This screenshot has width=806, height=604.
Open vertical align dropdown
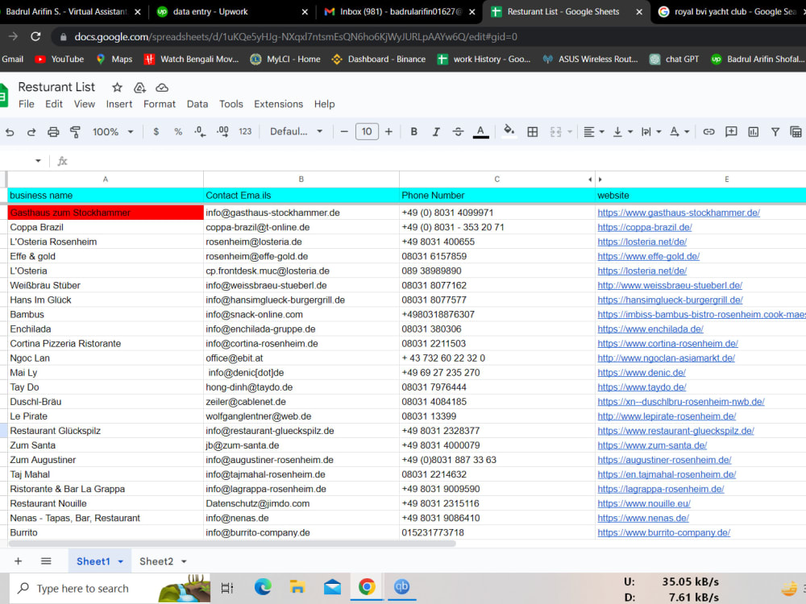[622, 132]
